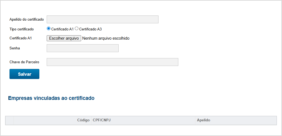Click the 'Nenhum arquivo escolhido' file text
282x136 pixels.
[106, 38]
